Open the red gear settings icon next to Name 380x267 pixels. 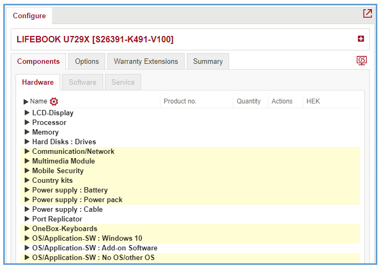[54, 101]
